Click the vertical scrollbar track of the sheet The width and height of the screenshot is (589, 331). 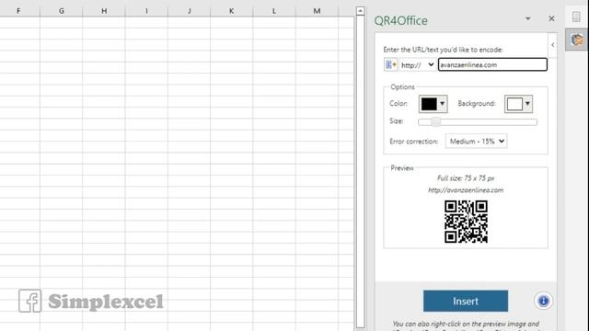tap(360, 171)
